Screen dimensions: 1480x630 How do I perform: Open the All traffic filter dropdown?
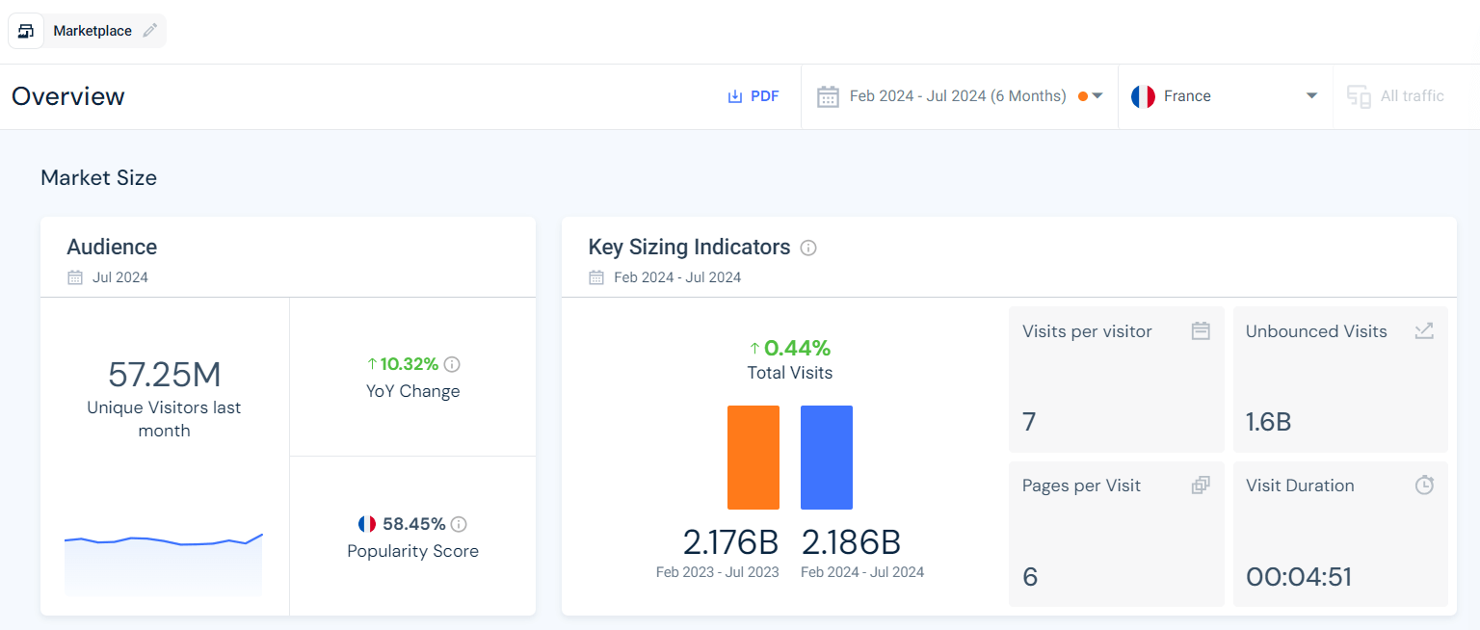click(1396, 96)
